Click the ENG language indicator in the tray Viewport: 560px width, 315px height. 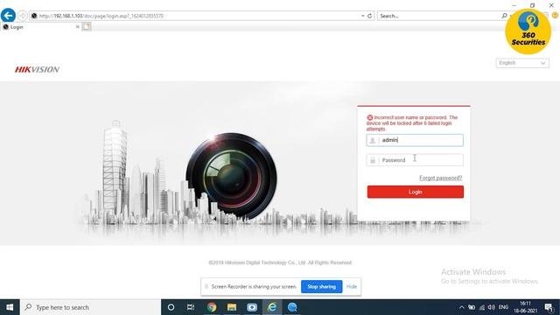point(503,307)
